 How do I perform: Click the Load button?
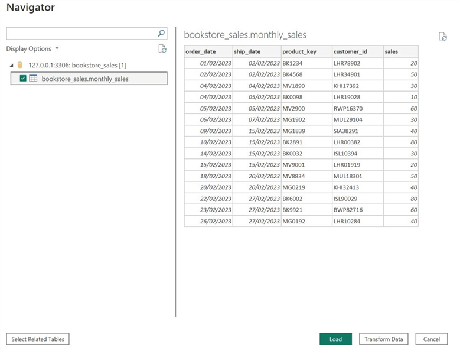click(335, 339)
